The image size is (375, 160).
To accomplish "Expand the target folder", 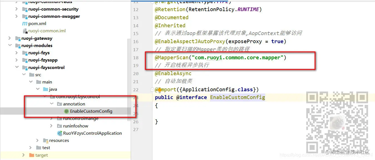I will [24, 155].
